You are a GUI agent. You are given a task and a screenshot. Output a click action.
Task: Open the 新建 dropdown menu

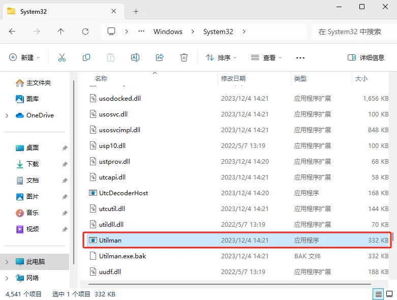24,57
